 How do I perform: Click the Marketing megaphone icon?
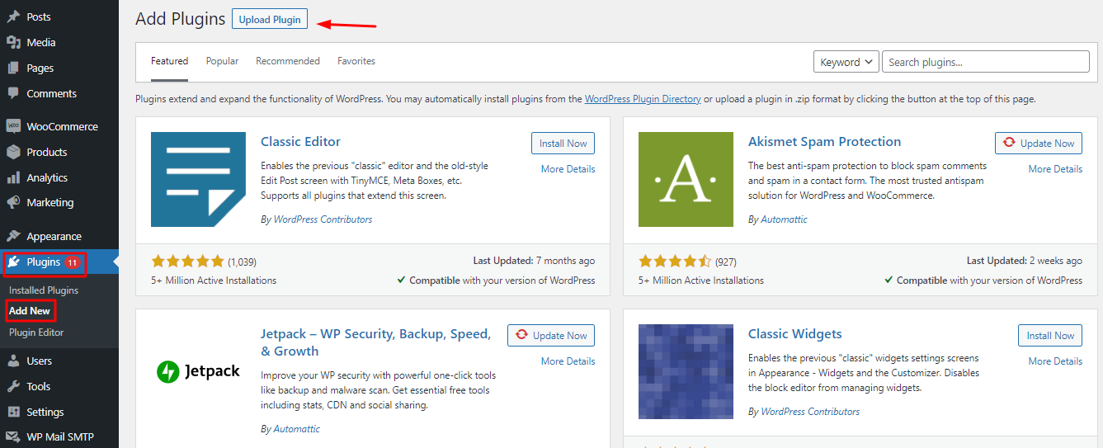click(x=13, y=202)
